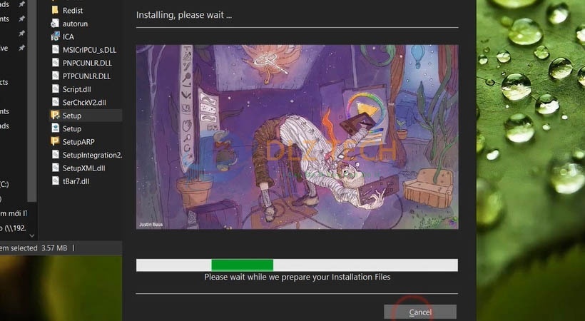Select the tBar7.dll file icon
Screen dimensions: 585x321
tap(56, 180)
